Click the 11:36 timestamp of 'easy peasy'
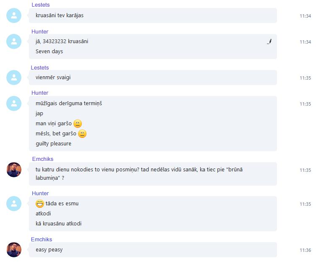The height and width of the screenshot is (269, 324). [306, 250]
